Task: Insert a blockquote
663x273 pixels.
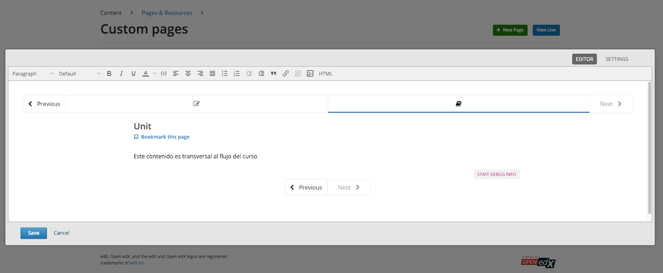Action: [x=273, y=73]
